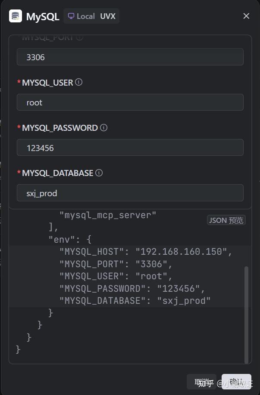The width and height of the screenshot is (260, 395).
Task: Close the MySQL configuration dialog
Action: coord(246,16)
